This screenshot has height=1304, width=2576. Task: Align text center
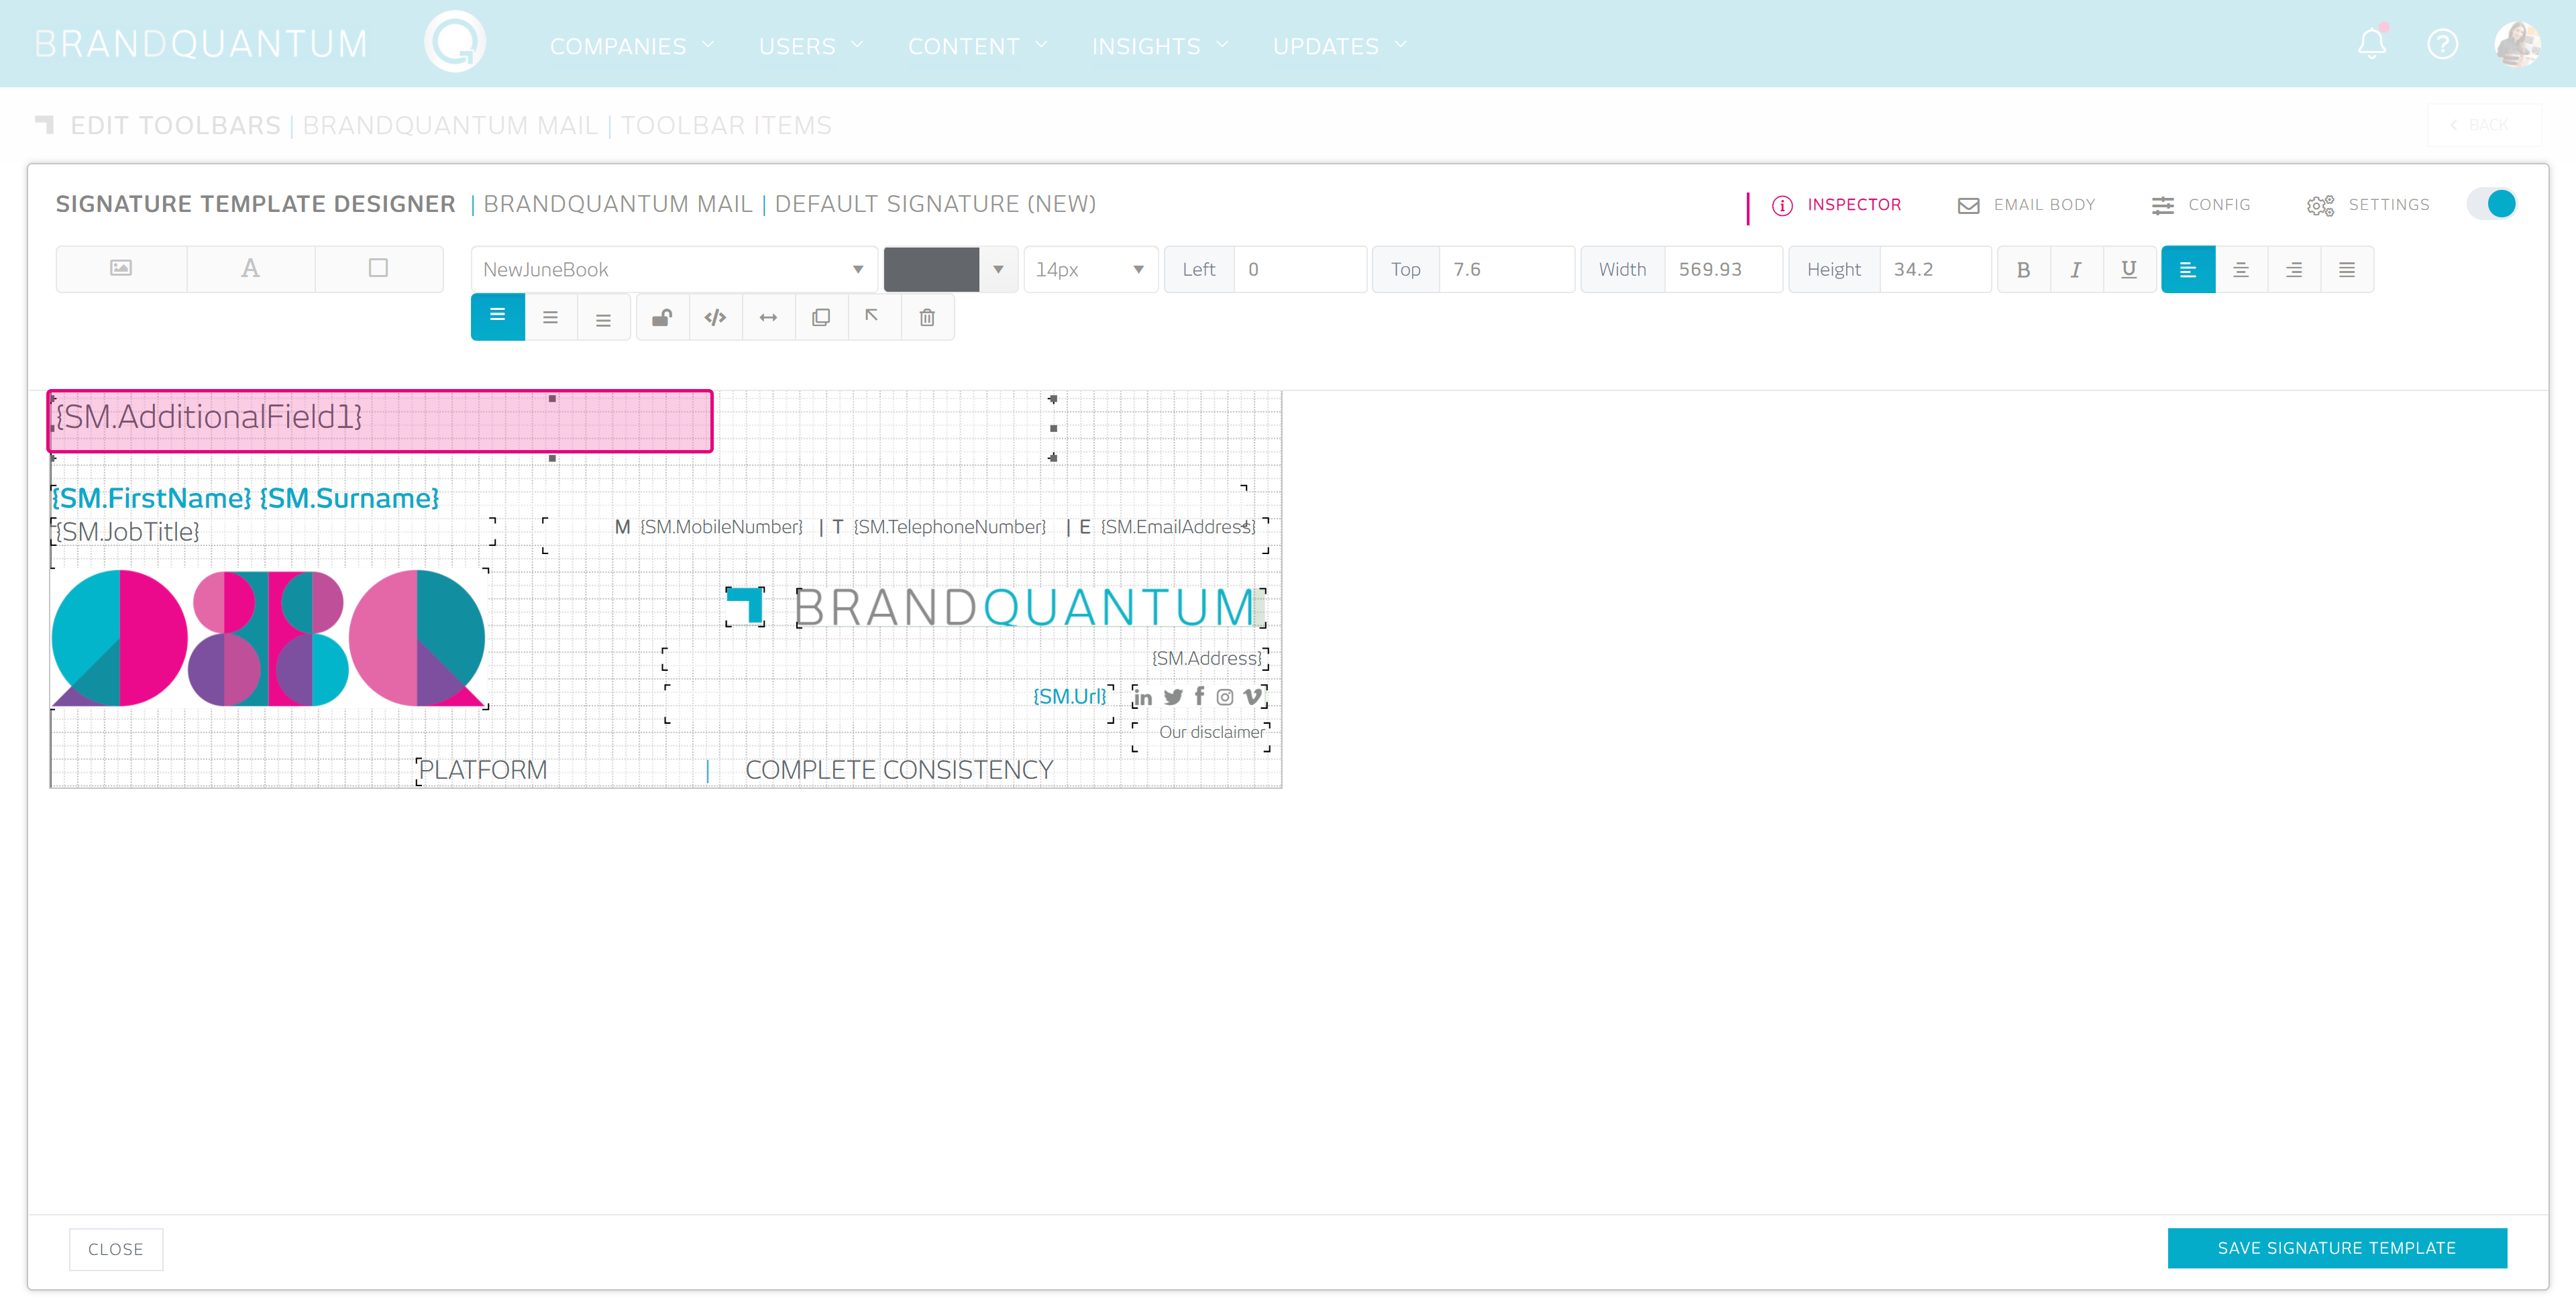tap(2241, 269)
